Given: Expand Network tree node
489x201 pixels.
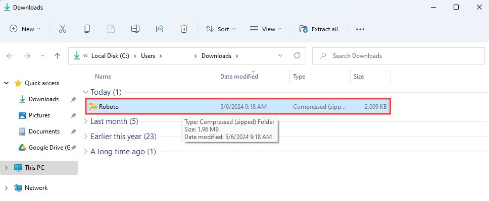Looking at the screenshot, I should 7,188.
